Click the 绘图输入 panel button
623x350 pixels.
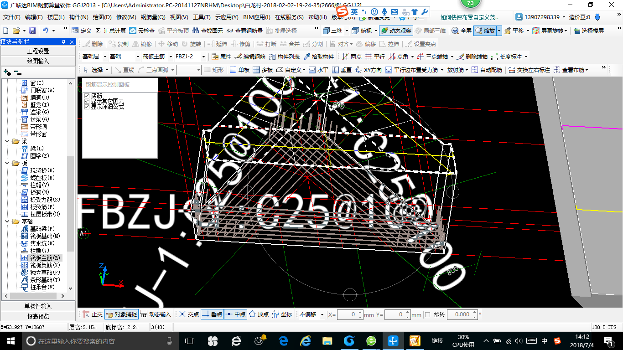(x=38, y=61)
